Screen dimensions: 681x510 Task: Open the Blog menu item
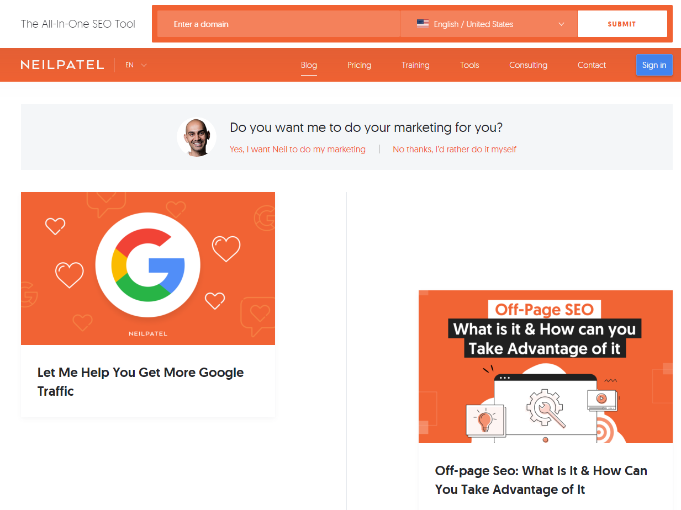pos(309,65)
